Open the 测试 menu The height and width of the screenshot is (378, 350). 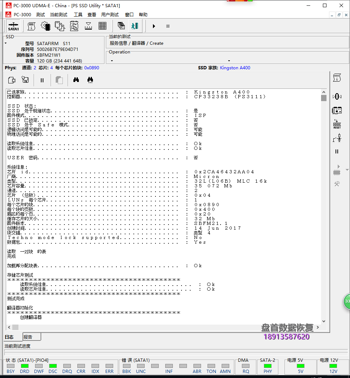(x=40, y=15)
